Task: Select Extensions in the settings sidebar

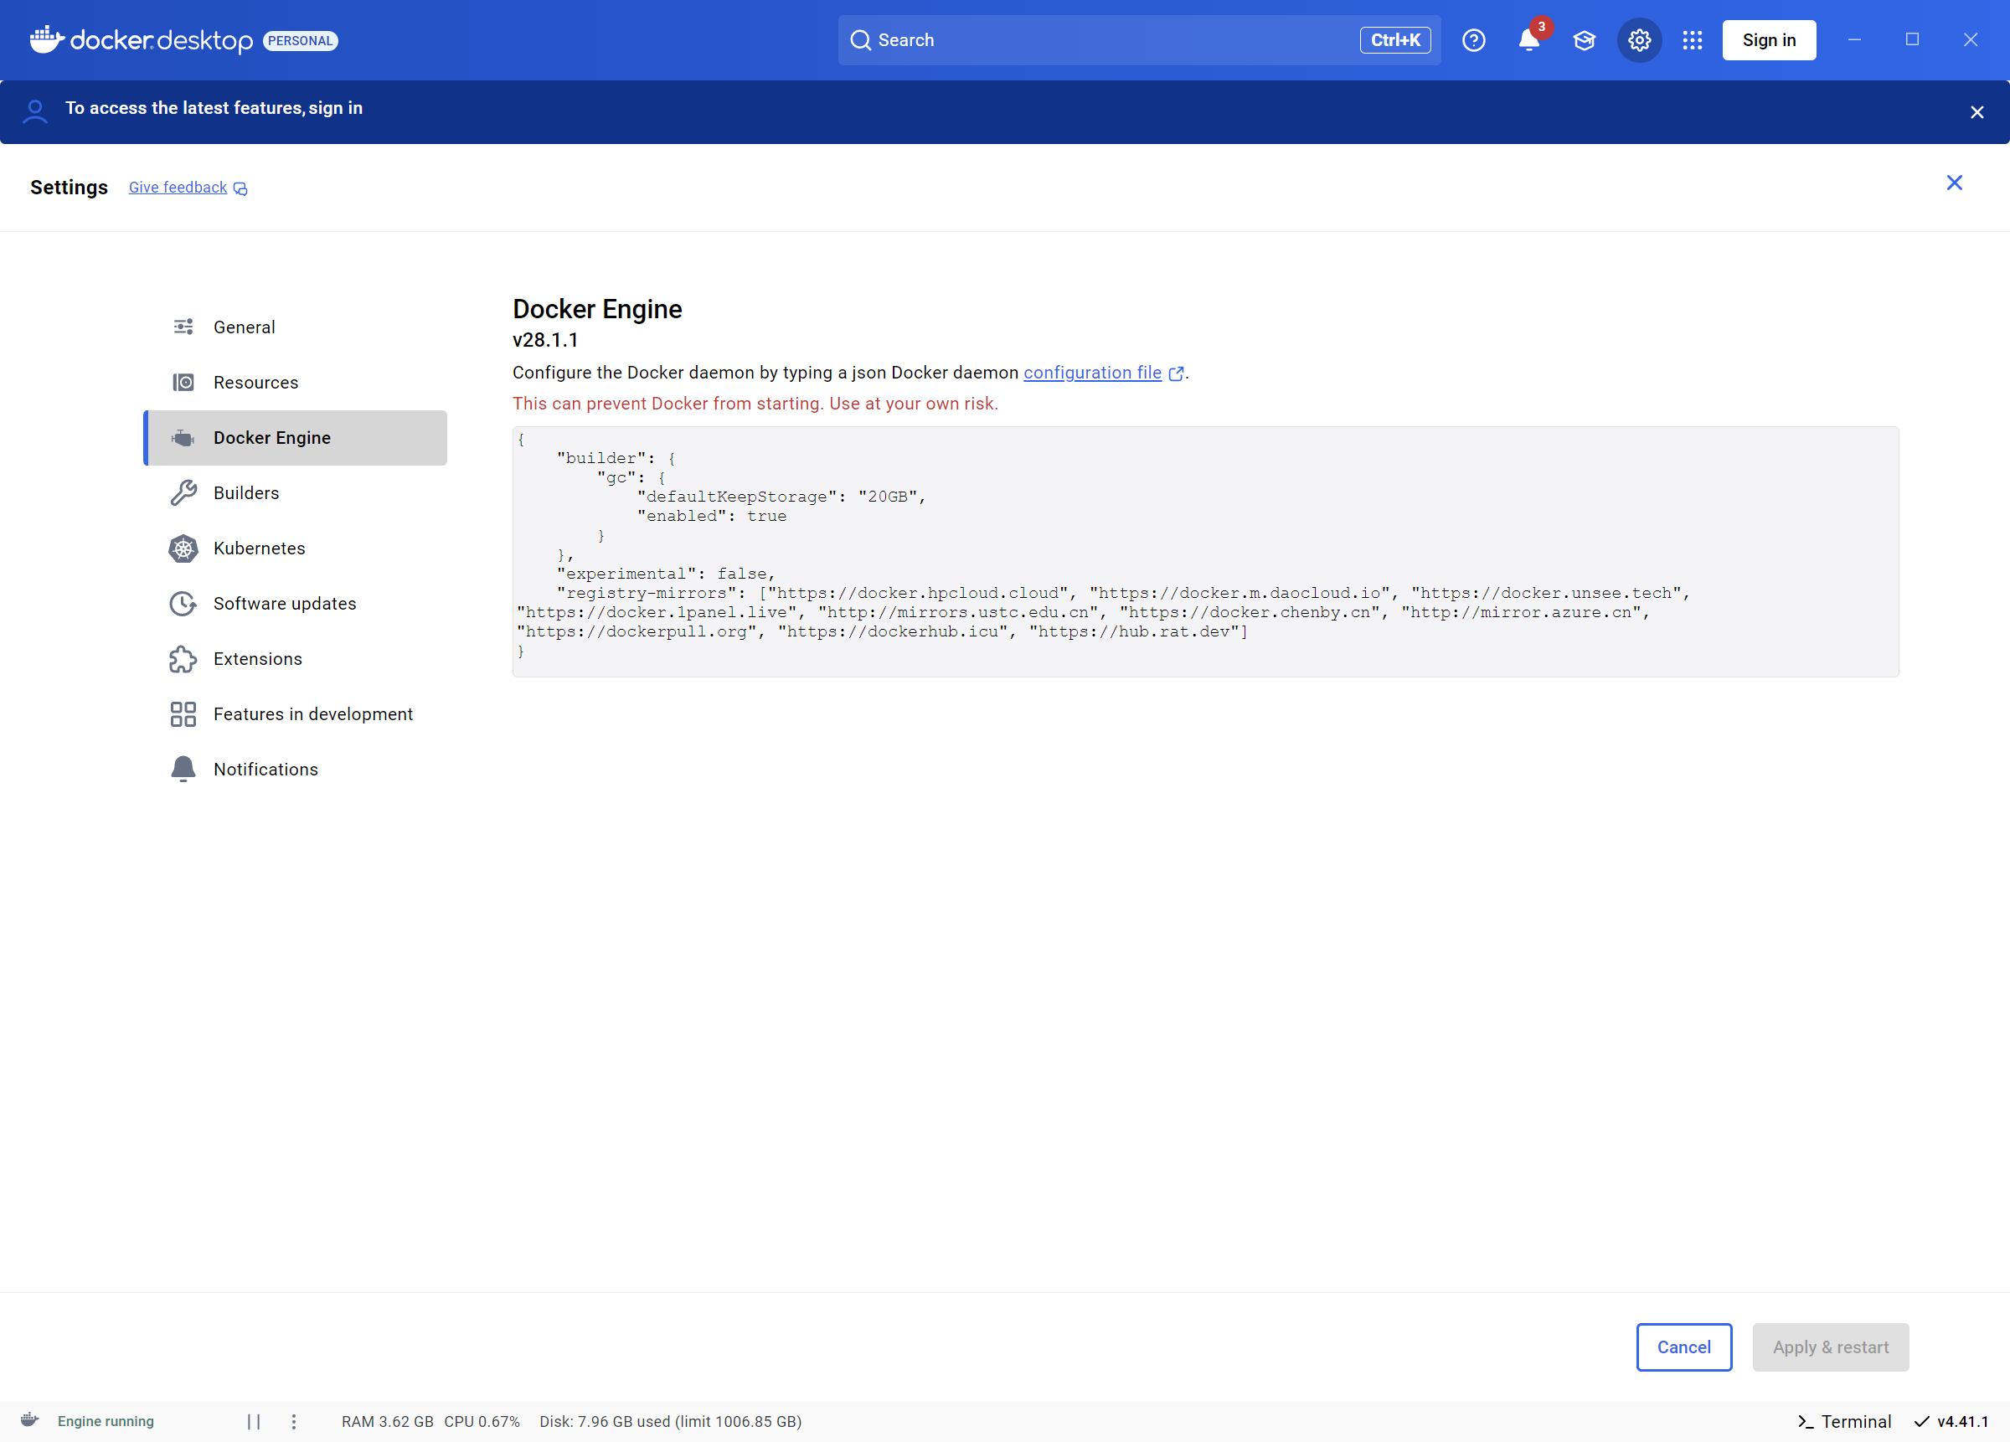Action: 257,658
